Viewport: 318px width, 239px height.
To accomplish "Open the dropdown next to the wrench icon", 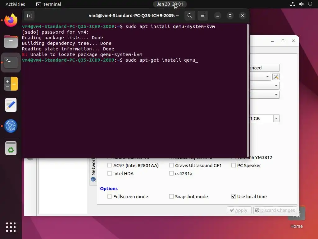I will click(x=267, y=77).
